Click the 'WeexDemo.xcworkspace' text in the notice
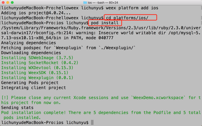 [158, 98]
